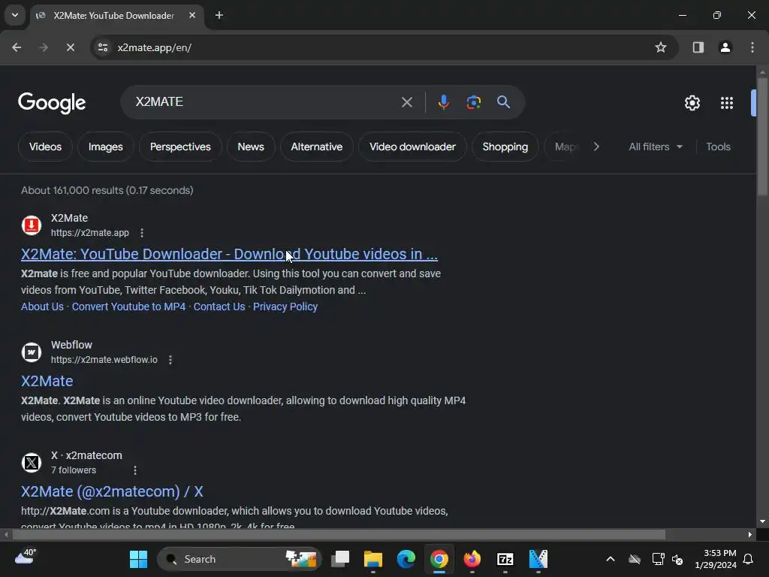Launch Microsoft Edge from taskbar
This screenshot has height=577, width=769.
tap(406, 559)
